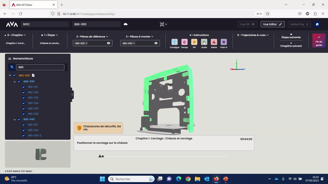
Task: Click the Nomenclature menu icon
Action: tap(9, 58)
